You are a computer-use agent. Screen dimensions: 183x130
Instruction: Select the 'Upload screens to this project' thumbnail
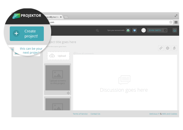coord(57,78)
